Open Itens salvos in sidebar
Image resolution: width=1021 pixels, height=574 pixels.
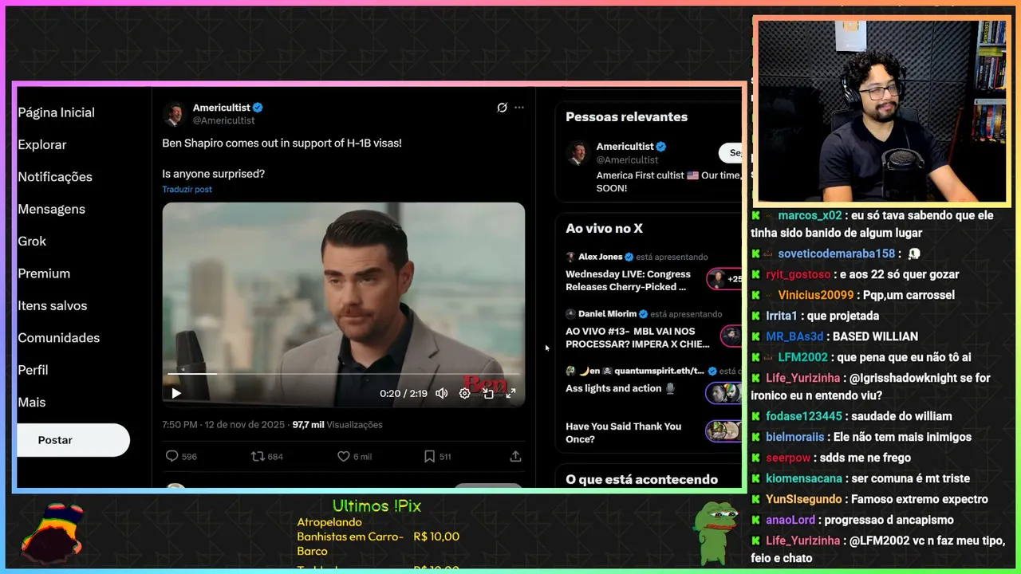53,305
